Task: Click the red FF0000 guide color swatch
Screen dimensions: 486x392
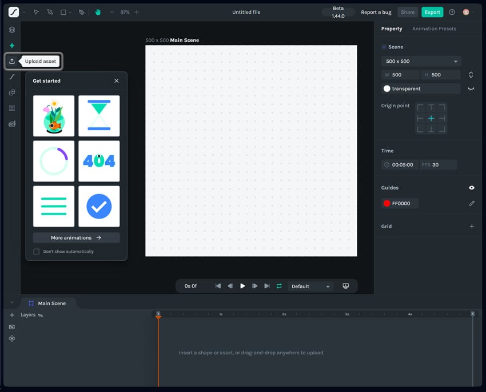Action: [387, 203]
